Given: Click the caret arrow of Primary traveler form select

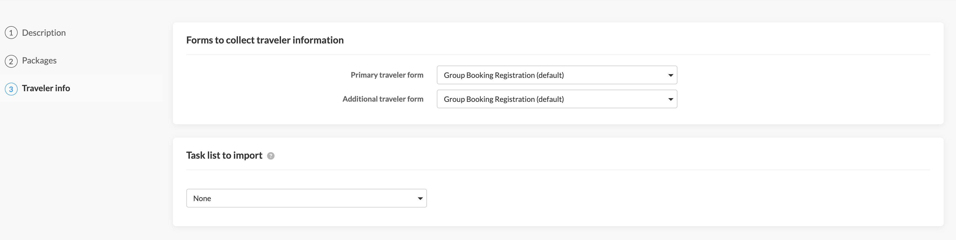Looking at the screenshot, I should pos(670,75).
